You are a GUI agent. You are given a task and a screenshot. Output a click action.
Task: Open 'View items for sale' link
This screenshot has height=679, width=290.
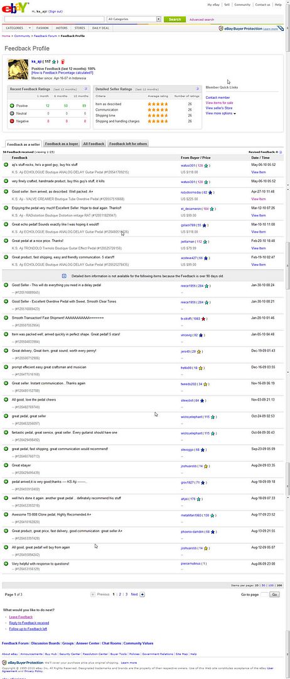[220, 103]
